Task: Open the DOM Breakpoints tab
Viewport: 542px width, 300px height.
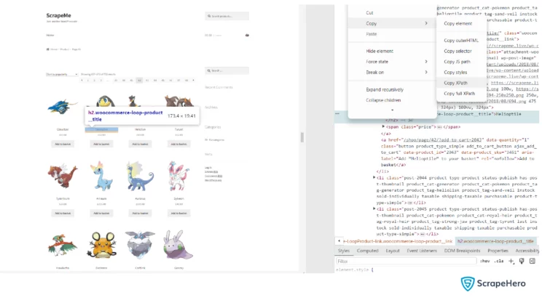Action: tap(462, 251)
